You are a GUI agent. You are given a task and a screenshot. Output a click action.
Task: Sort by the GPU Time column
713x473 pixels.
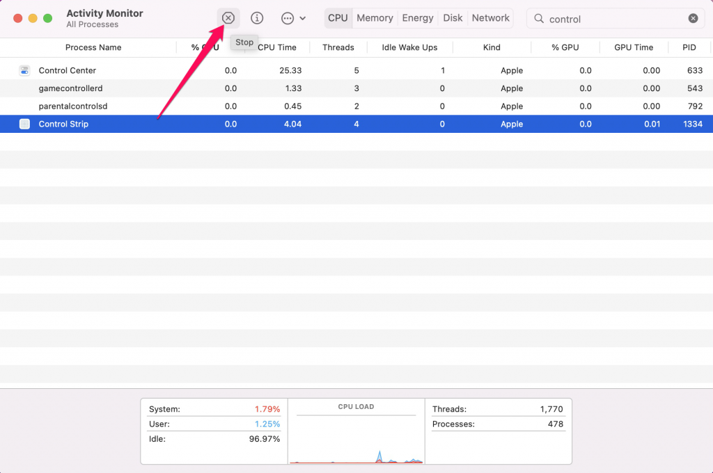[634, 47]
